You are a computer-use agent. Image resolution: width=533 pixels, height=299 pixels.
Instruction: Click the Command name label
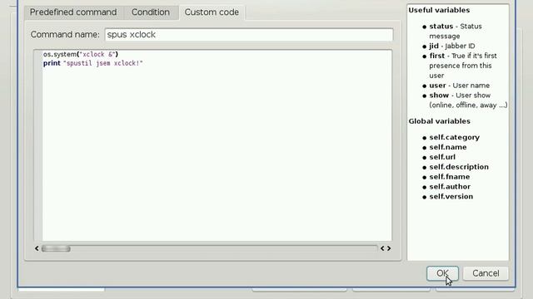pyautogui.click(x=65, y=35)
